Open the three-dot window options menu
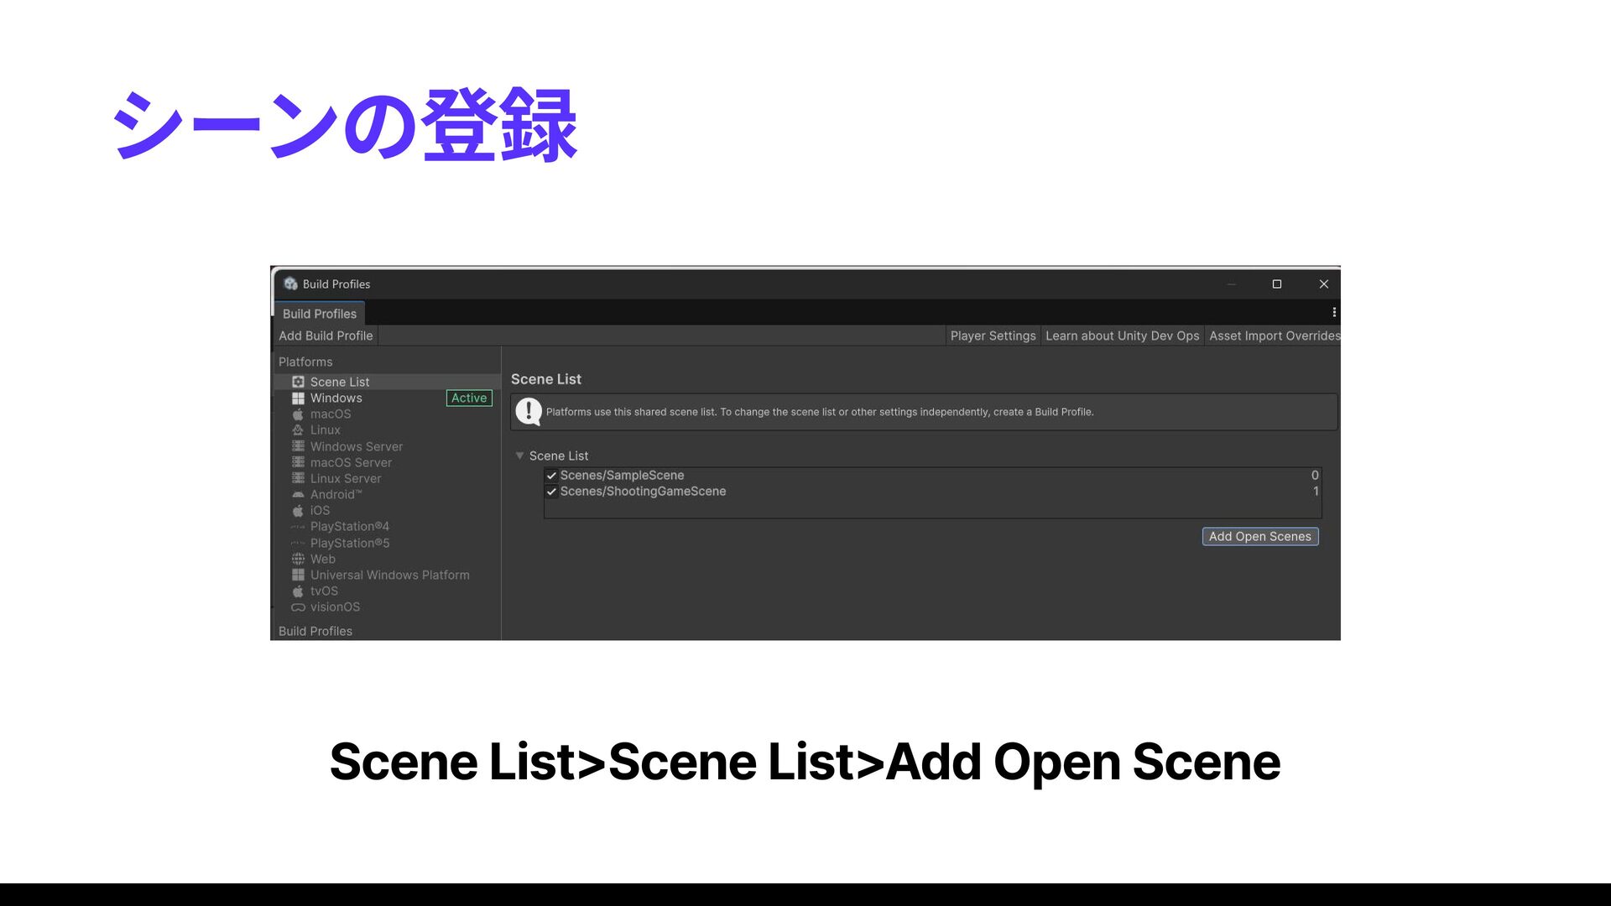Image resolution: width=1611 pixels, height=906 pixels. [x=1334, y=312]
